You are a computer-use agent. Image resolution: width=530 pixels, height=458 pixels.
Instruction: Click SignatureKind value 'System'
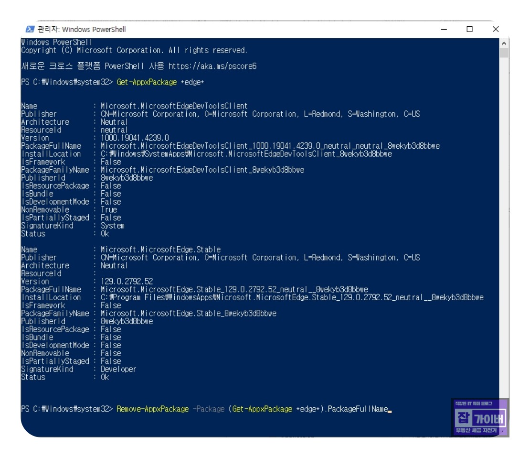(x=113, y=226)
